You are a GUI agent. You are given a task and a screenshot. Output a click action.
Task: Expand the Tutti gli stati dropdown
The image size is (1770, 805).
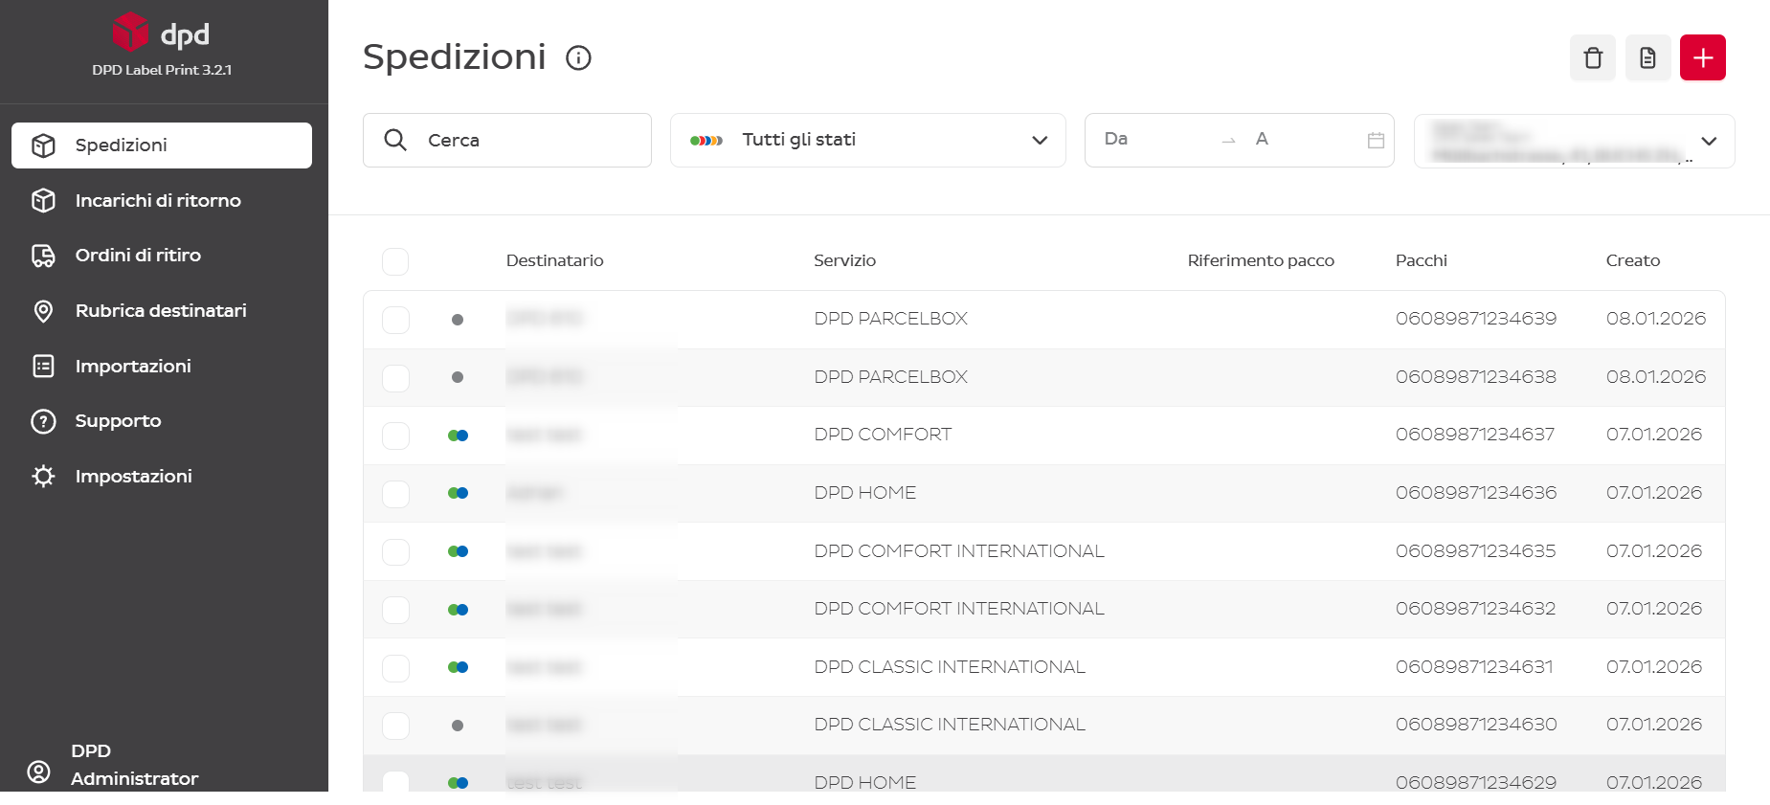pos(1039,141)
